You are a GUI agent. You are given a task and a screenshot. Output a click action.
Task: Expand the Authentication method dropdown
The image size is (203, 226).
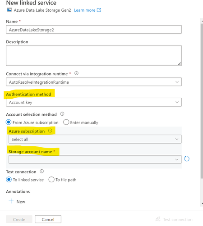94,102
